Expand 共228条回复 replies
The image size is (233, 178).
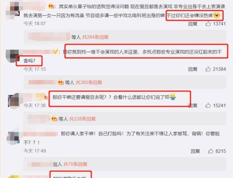coord(82,119)
